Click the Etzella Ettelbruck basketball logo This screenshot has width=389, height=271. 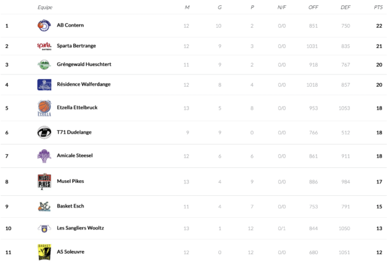(x=43, y=108)
